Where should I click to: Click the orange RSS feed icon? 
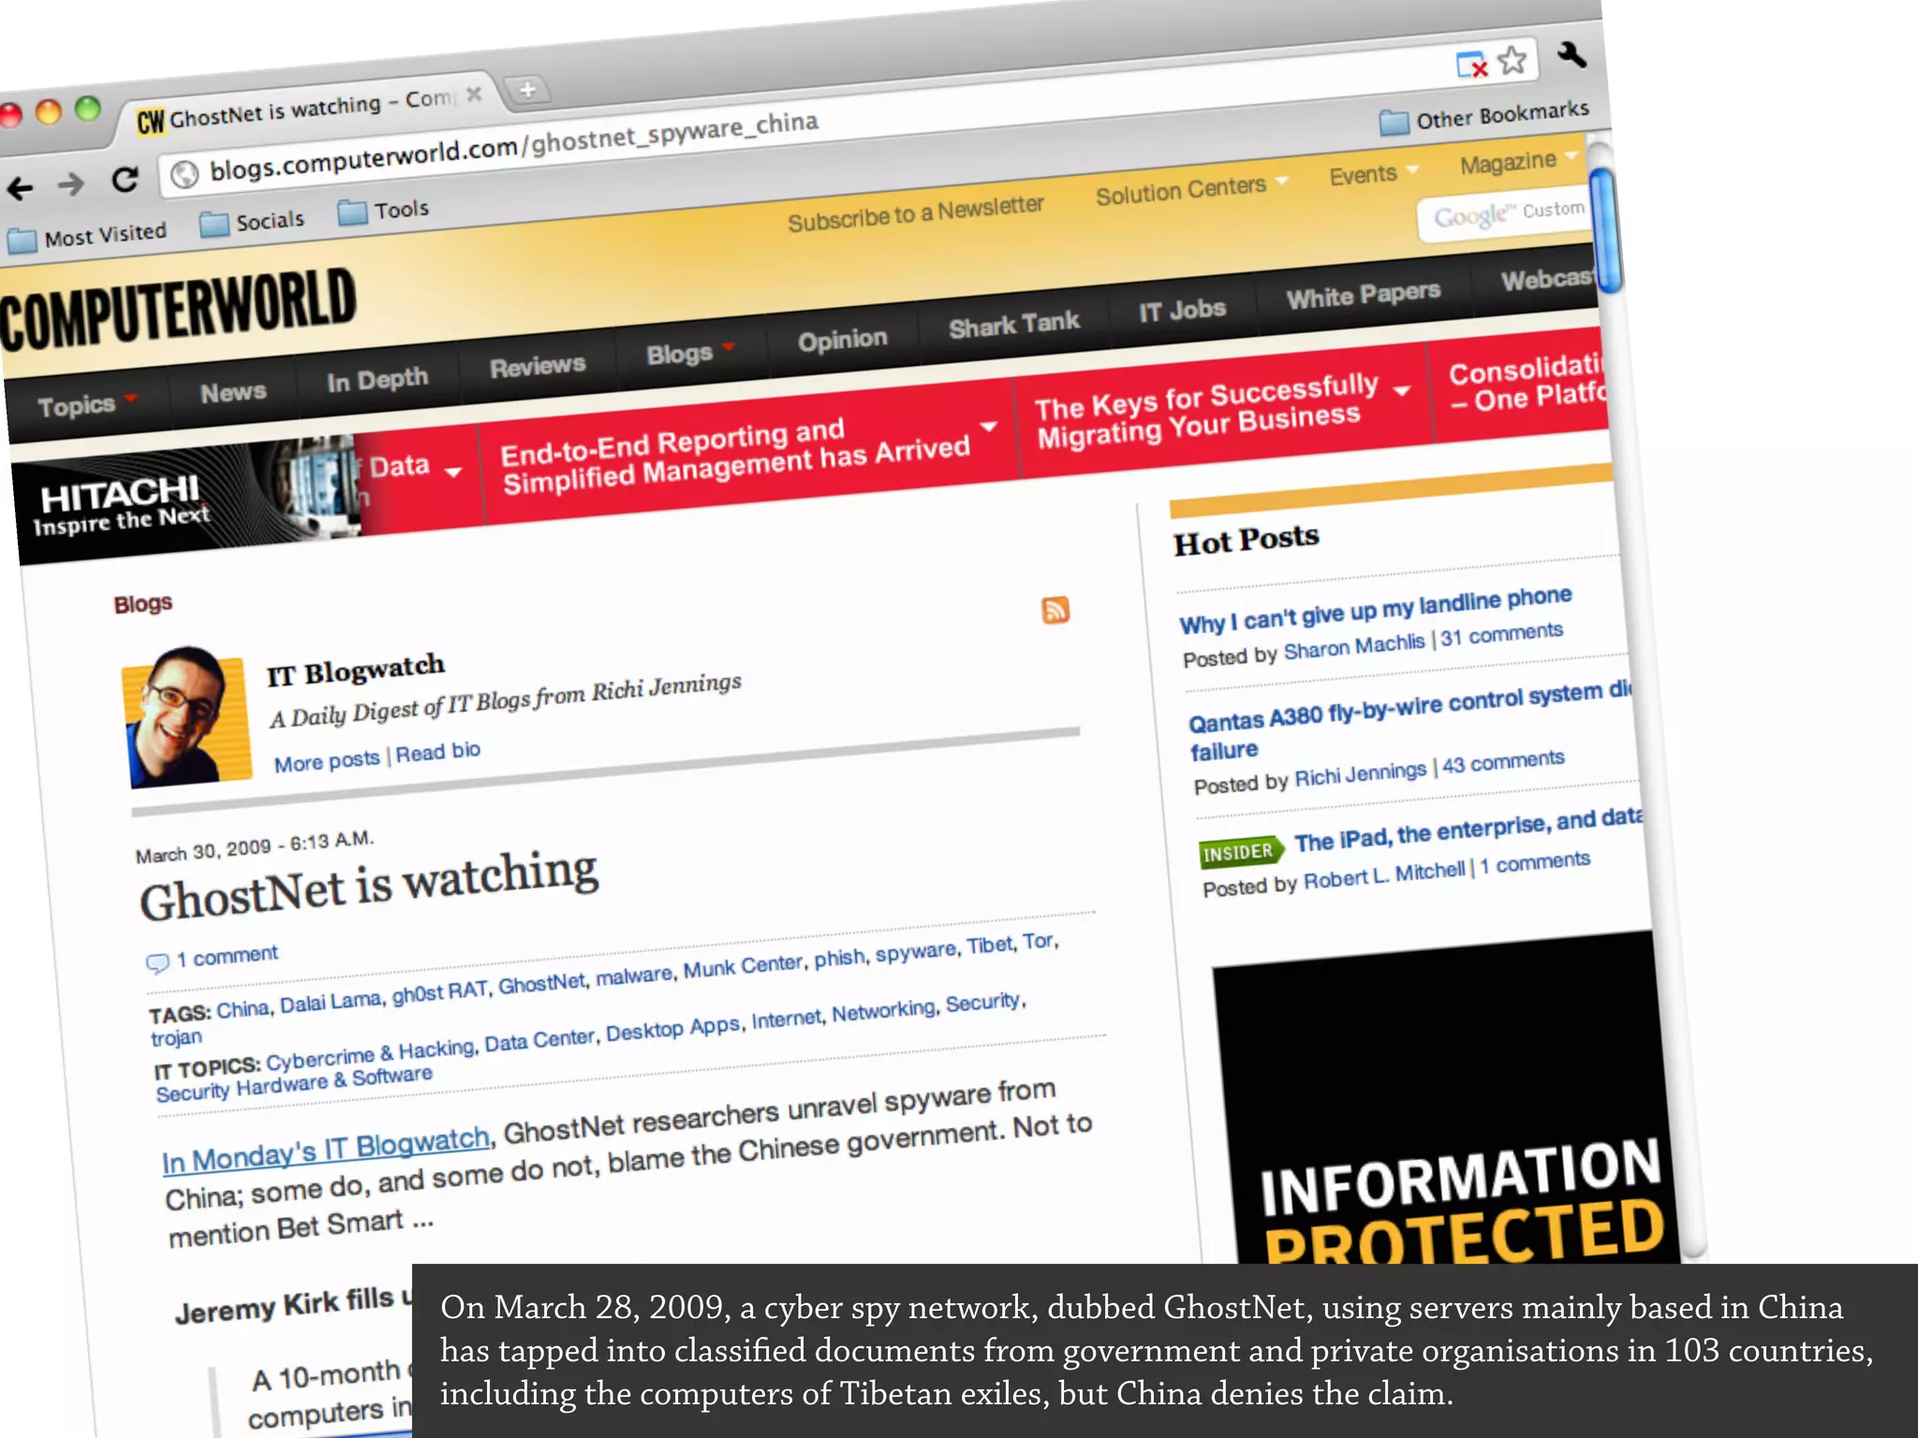coord(1055,610)
